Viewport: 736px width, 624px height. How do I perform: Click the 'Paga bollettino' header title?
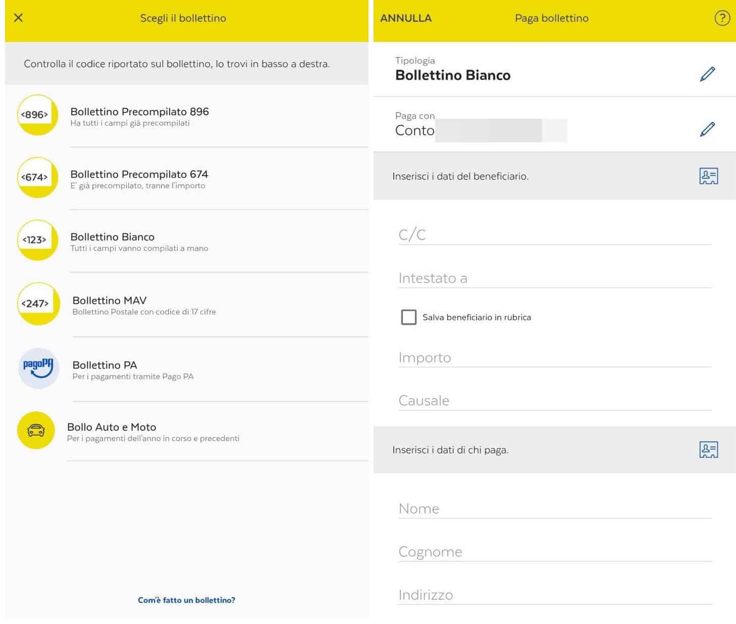(552, 18)
